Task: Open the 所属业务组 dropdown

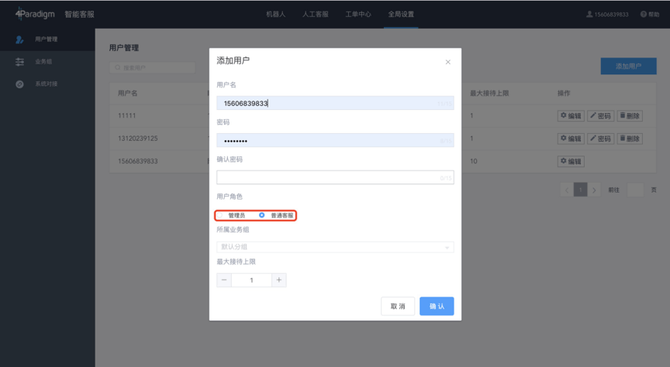Action: point(335,247)
